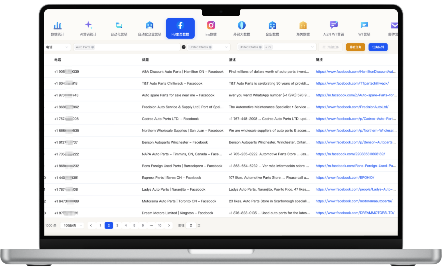442x270 pixels.
Task: Open the 100条/页 page size dropdown
Action: [x=72, y=225]
